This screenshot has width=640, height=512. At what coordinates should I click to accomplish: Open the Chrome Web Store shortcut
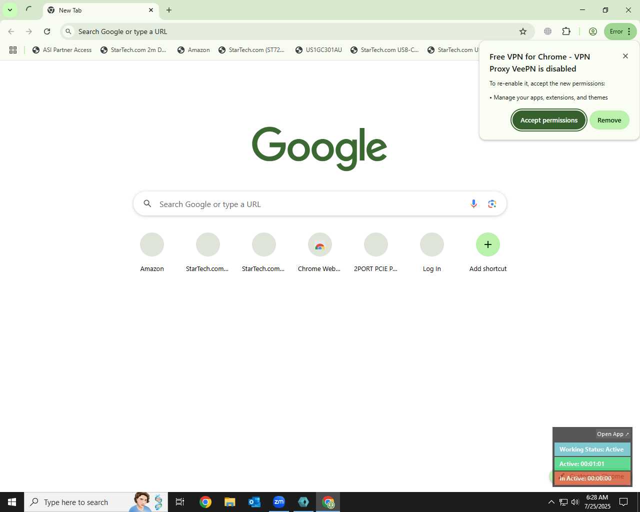[x=320, y=252]
